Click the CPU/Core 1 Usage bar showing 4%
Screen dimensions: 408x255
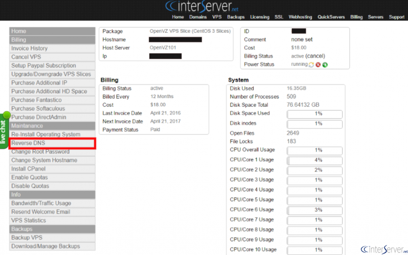point(314,160)
